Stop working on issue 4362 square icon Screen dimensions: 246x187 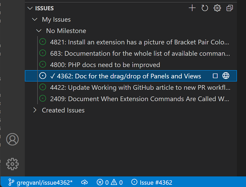tap(215, 76)
